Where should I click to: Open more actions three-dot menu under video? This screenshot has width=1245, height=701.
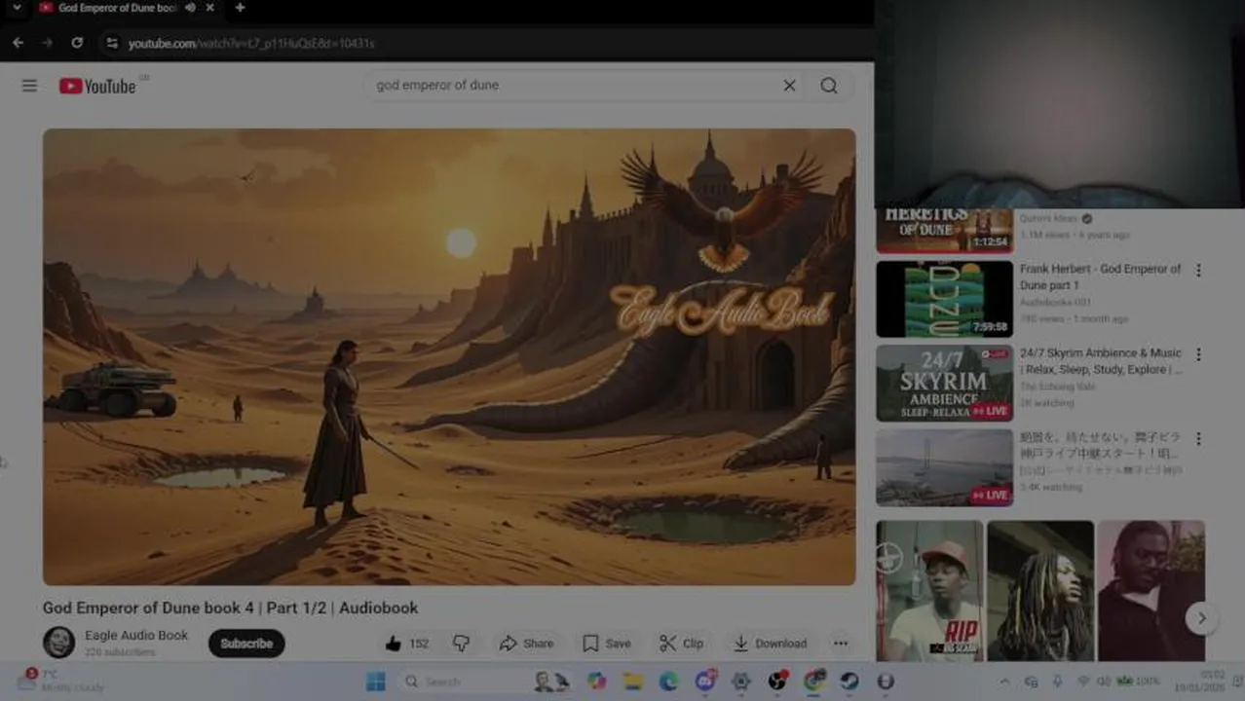840,644
